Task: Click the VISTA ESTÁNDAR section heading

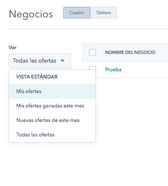Action: (37, 77)
